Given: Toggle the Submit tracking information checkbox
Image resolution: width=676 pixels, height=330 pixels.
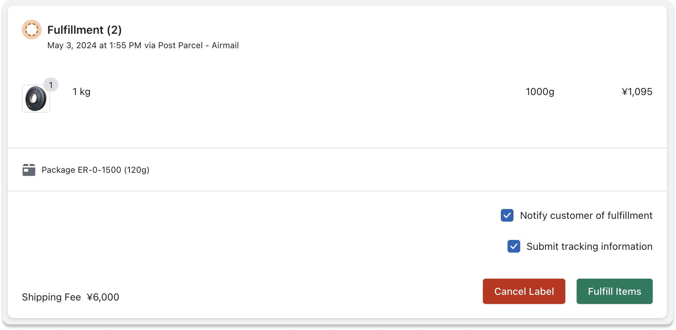Looking at the screenshot, I should pos(514,246).
